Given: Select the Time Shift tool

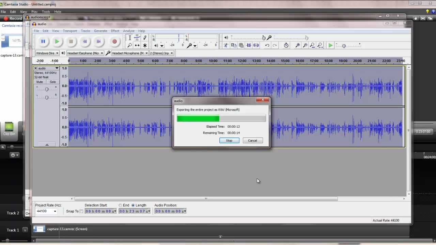Looking at the screenshot, I should (137, 45).
